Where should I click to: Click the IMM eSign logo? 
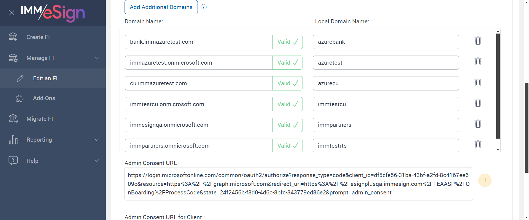pos(53,13)
